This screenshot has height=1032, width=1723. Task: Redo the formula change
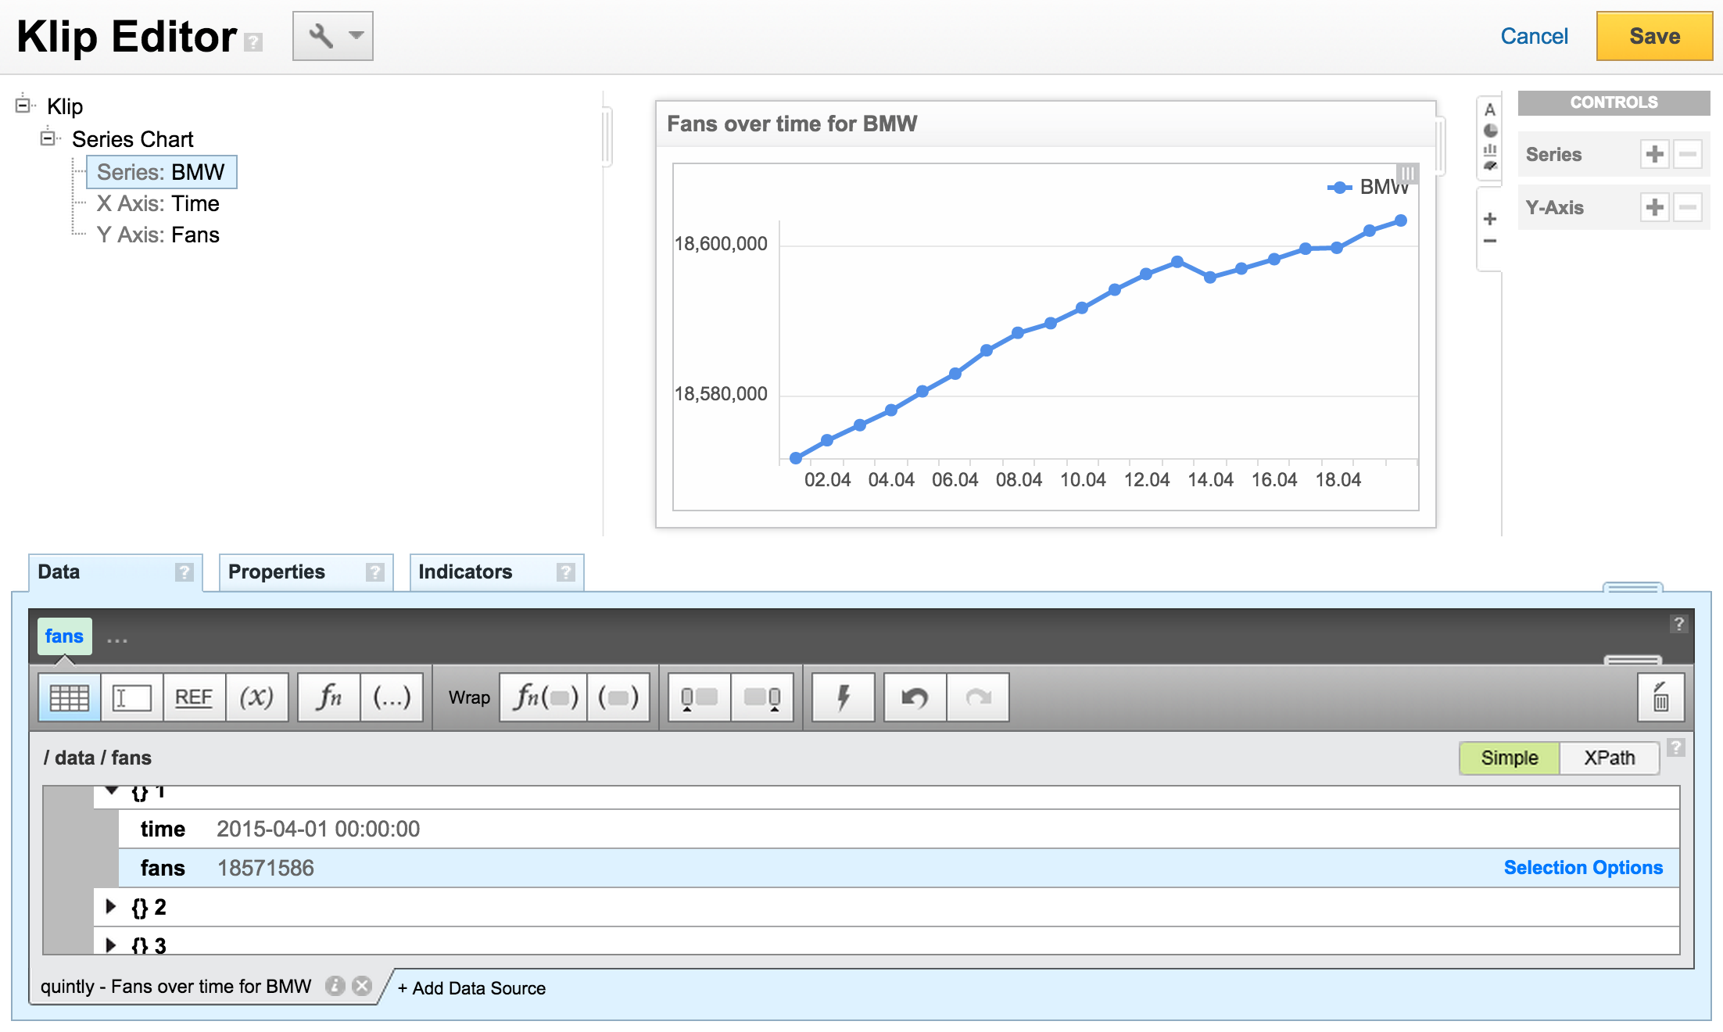pyautogui.click(x=977, y=697)
